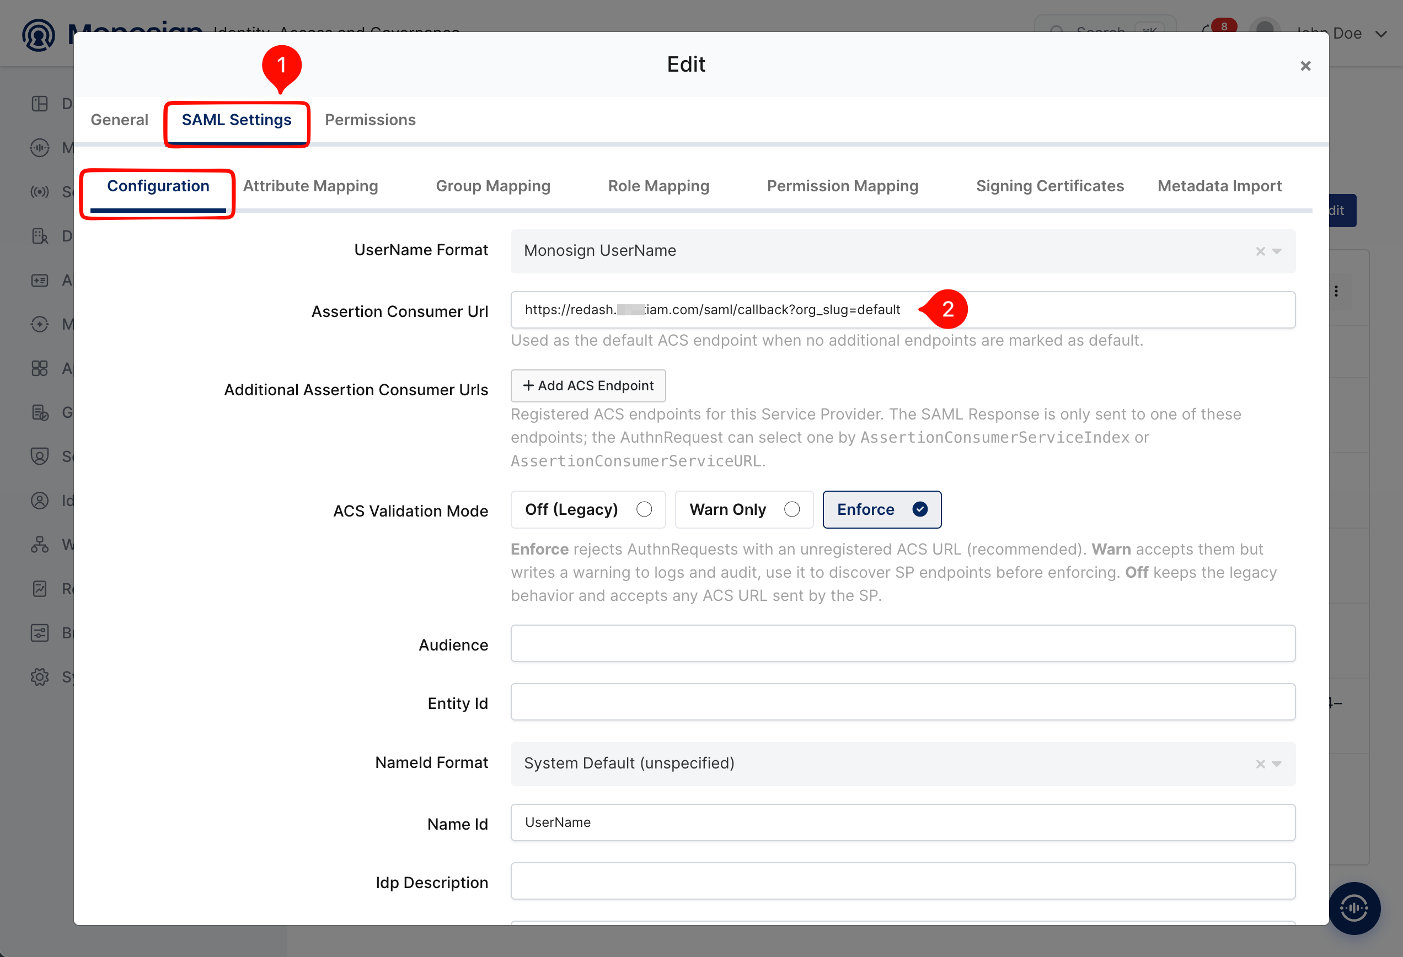Click the Monosign logo icon
The height and width of the screenshot is (957, 1403).
pos(39,35)
